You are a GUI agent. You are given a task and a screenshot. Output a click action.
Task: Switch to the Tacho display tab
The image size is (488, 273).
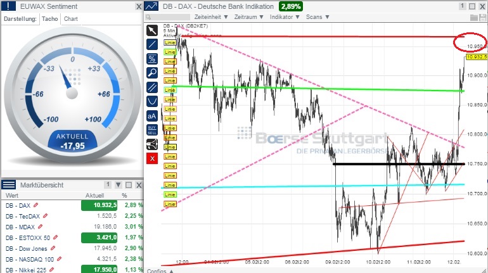[50, 18]
